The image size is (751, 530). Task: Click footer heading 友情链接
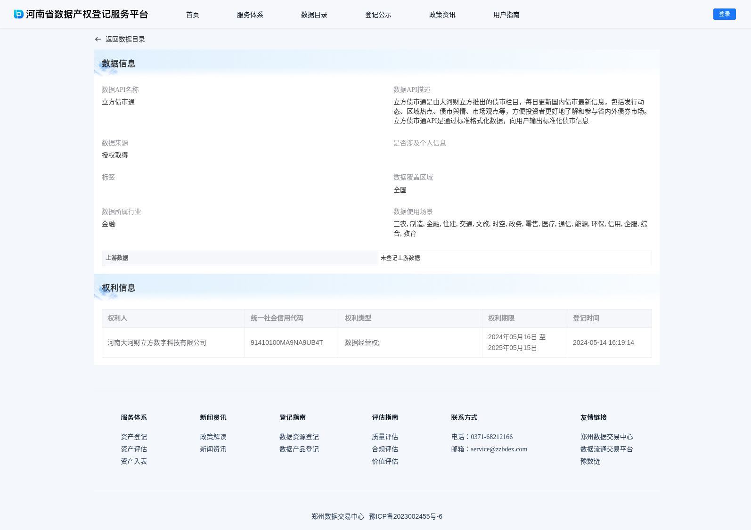point(594,417)
